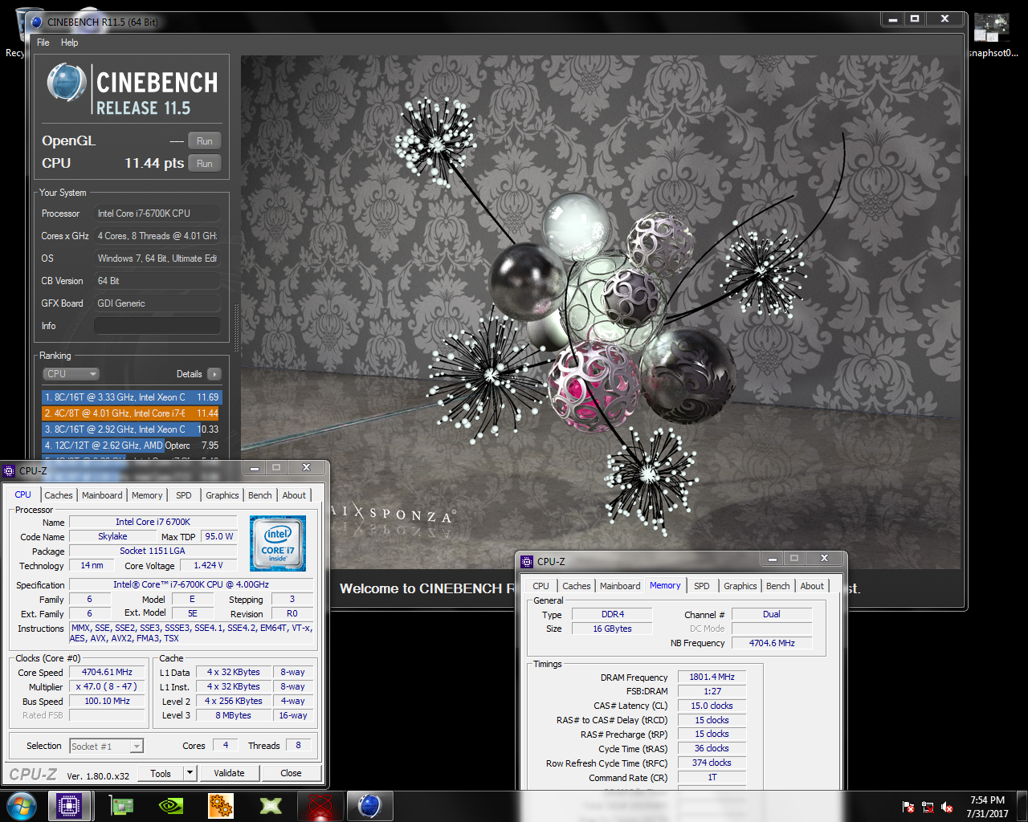Select ranking row 8C/16T @ 3.33 GHz Xeon
The width and height of the screenshot is (1028, 822).
131,397
